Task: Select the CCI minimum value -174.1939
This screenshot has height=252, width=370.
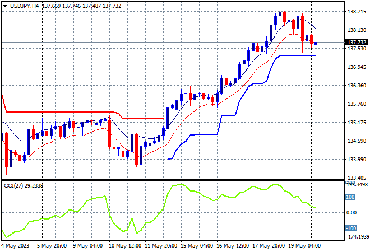Action: [x=357, y=236]
